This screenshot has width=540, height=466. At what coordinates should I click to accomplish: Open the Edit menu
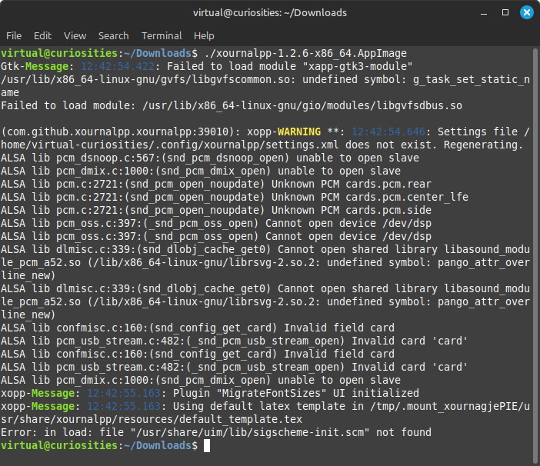tap(42, 36)
